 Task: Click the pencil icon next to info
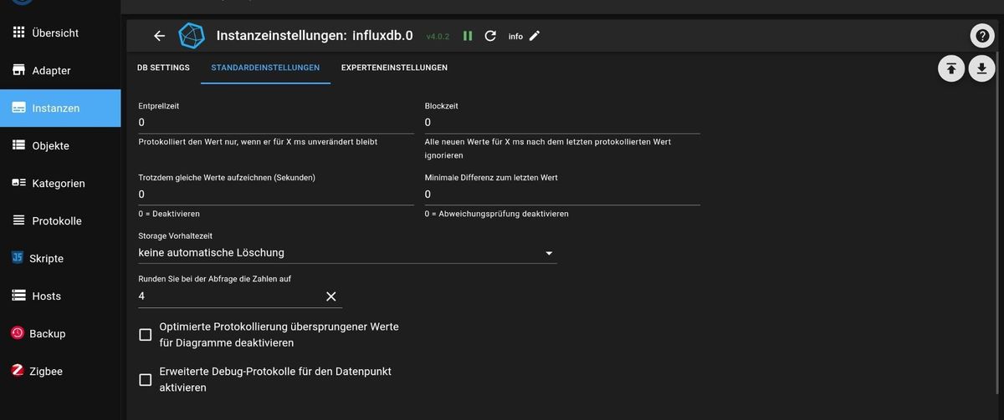pyautogui.click(x=535, y=36)
